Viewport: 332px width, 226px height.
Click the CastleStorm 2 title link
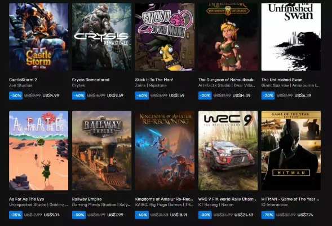point(23,80)
